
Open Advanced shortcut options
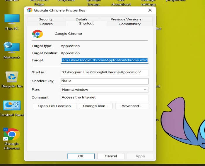(x=132, y=106)
